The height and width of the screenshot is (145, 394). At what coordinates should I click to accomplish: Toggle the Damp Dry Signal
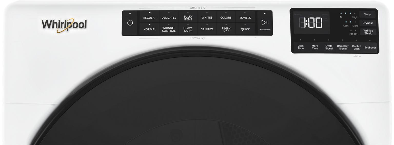point(343,47)
